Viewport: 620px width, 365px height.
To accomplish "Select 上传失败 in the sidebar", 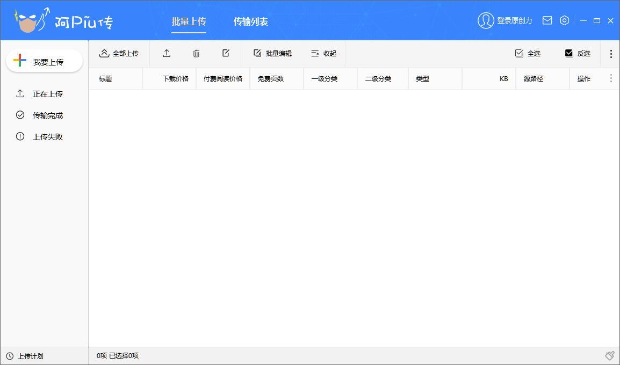I will click(47, 137).
